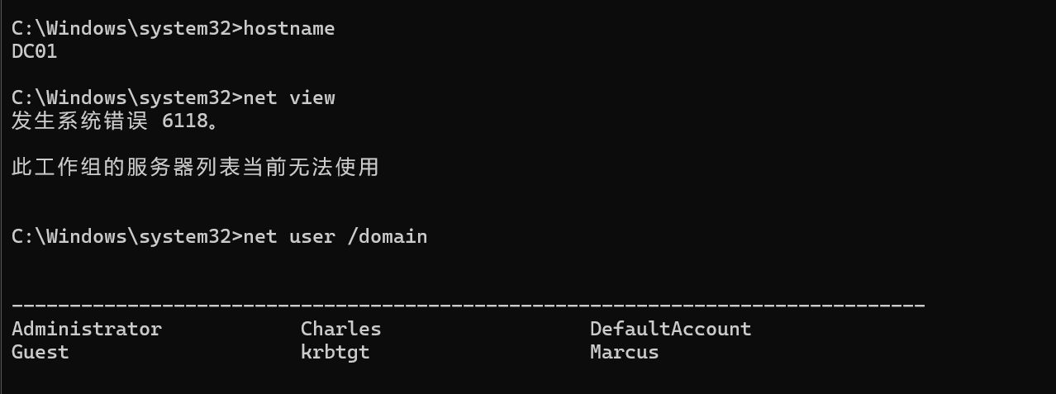Click the krbtgt account name
This screenshot has width=1056, height=394.
point(335,353)
